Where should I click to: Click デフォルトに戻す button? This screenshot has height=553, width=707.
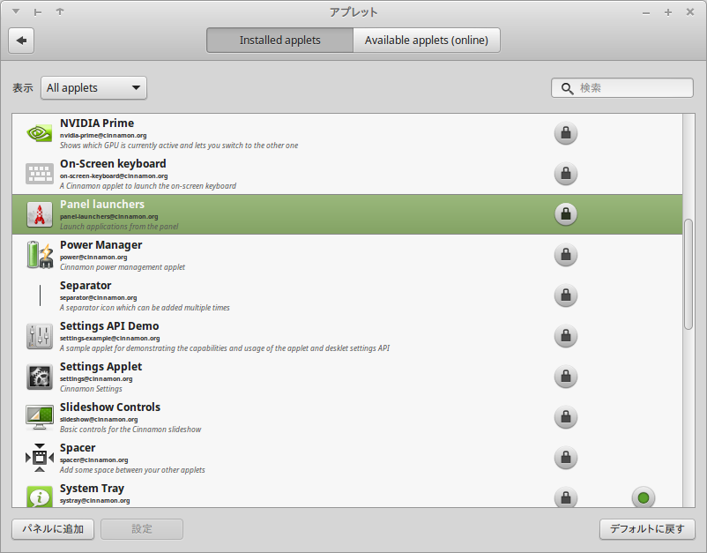point(647,529)
